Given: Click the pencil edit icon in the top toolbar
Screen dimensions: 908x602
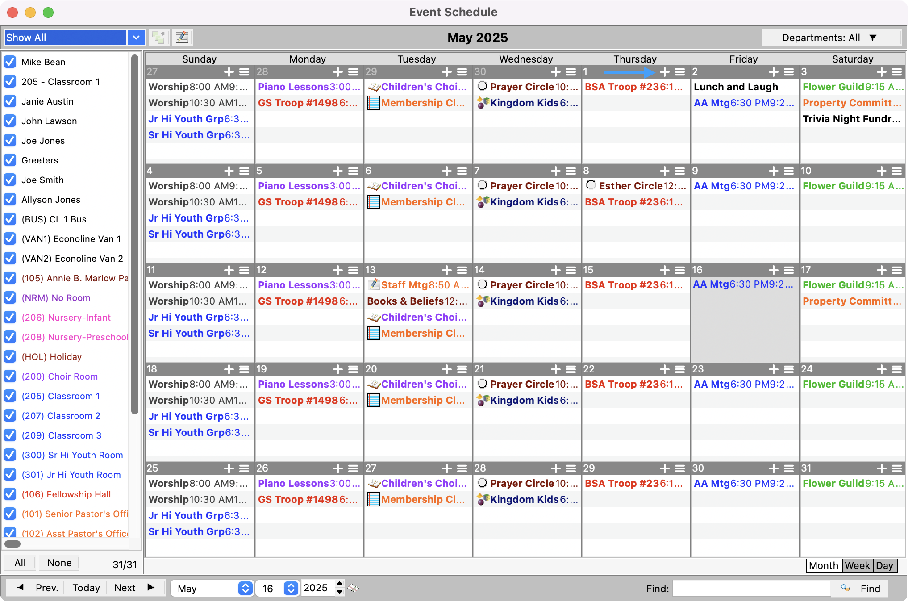Looking at the screenshot, I should click(x=182, y=38).
